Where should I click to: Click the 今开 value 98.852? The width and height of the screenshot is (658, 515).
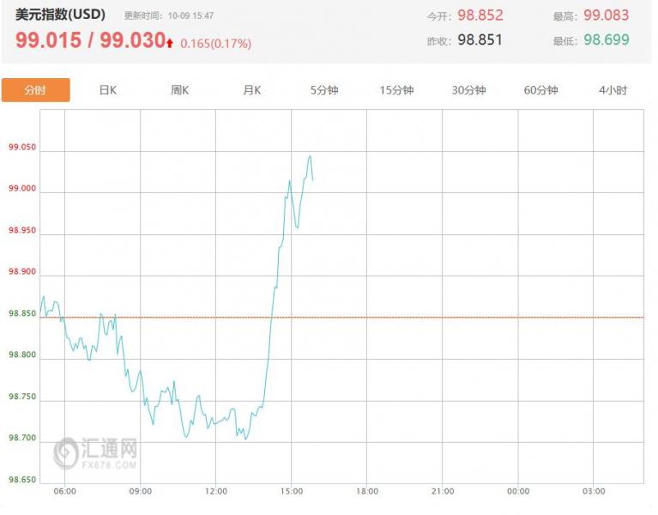(x=480, y=15)
